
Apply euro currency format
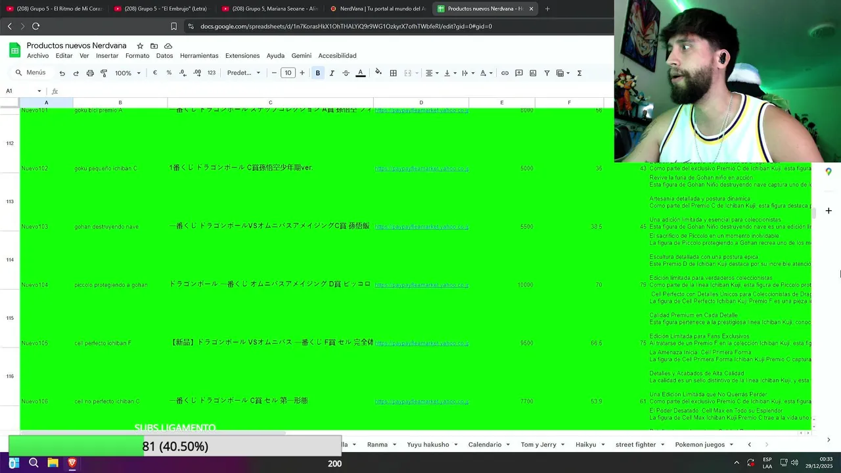click(x=155, y=73)
